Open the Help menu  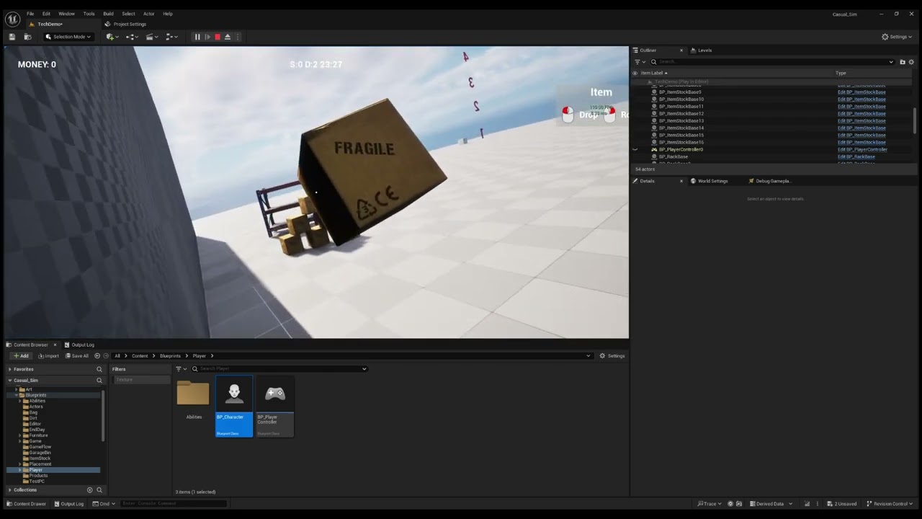(x=168, y=14)
